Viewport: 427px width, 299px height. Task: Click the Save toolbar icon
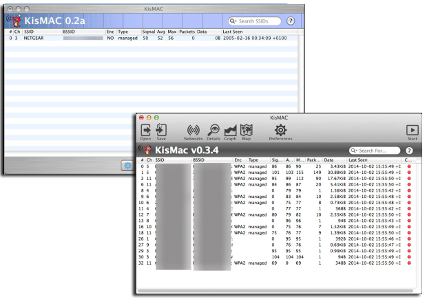coord(161,131)
